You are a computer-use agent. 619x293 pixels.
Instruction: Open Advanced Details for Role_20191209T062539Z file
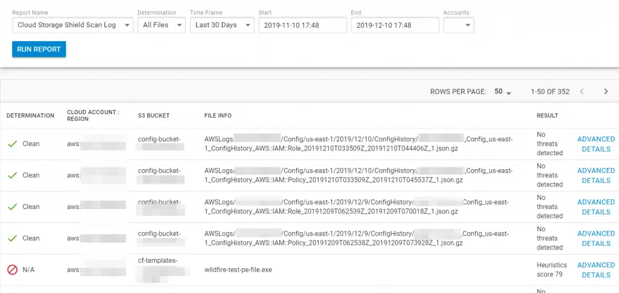click(x=596, y=207)
